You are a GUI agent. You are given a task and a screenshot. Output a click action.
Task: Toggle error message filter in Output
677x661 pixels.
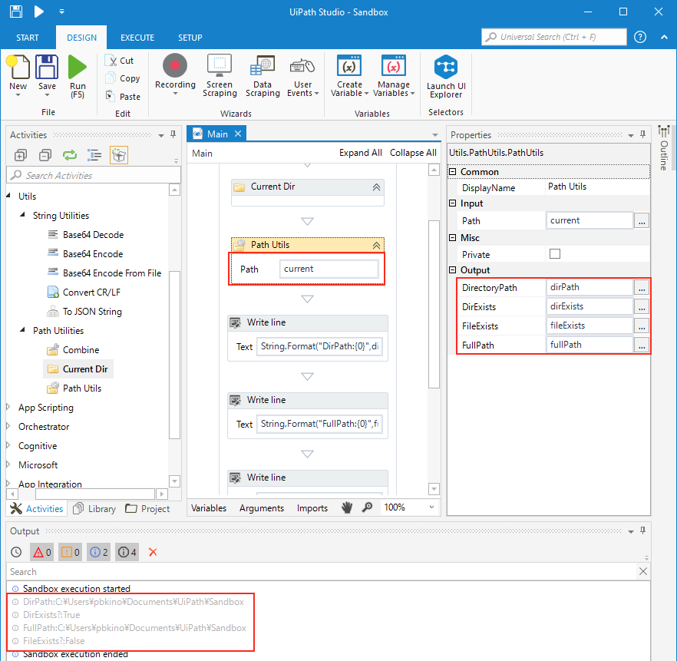click(41, 552)
